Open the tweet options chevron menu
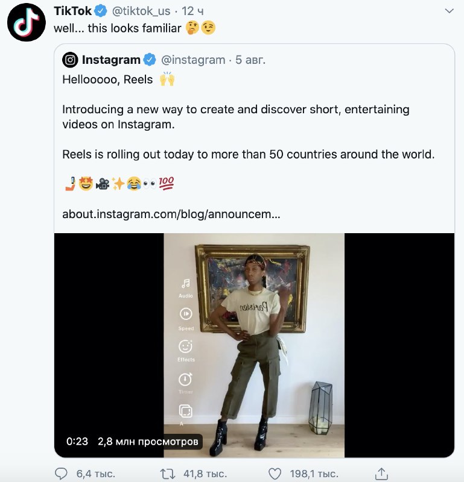Image resolution: width=464 pixels, height=482 pixels. [449, 11]
